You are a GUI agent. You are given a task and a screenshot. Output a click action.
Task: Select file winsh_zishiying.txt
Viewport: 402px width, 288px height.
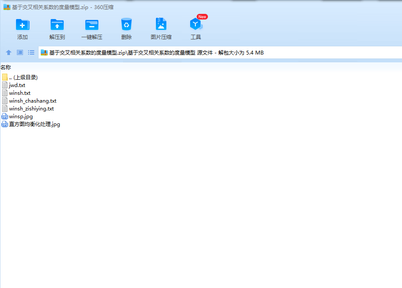(28, 109)
